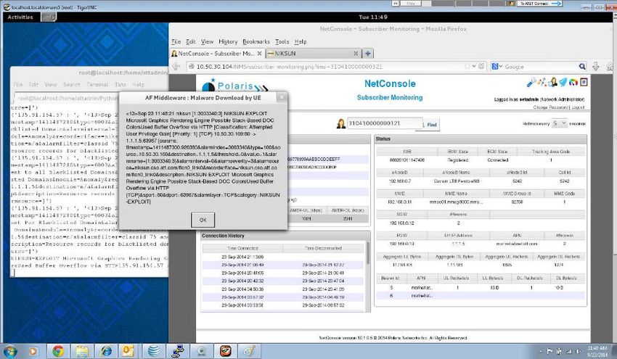Click the To AT&T Connect button

click(539, 3)
